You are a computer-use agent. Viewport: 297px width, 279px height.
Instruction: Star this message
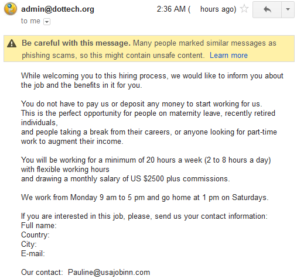pyautogui.click(x=244, y=9)
